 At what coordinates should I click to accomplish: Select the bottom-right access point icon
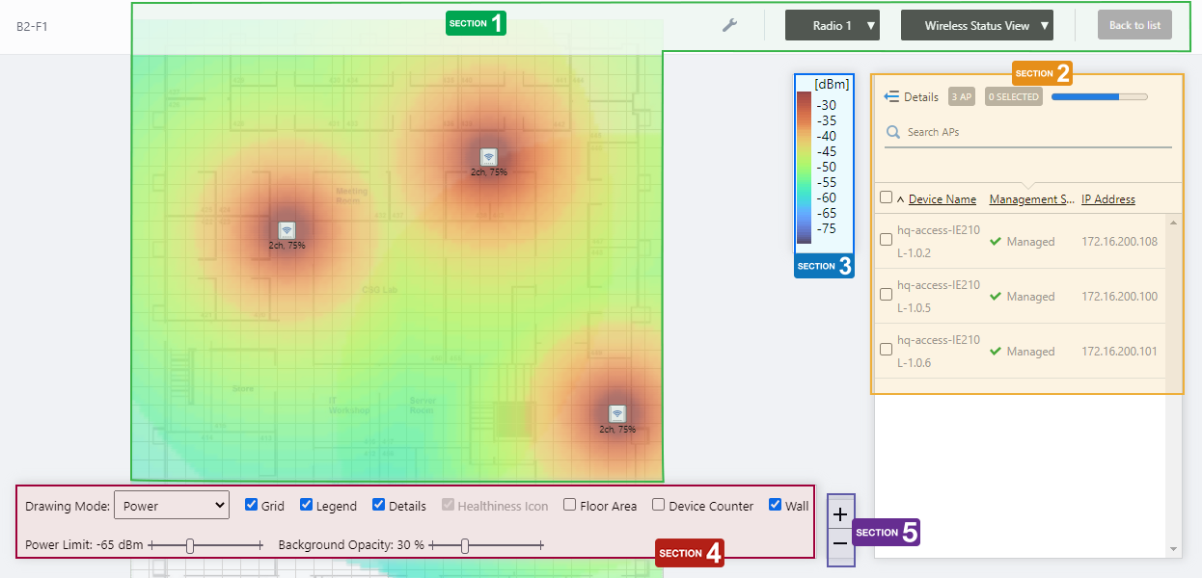coord(617,414)
